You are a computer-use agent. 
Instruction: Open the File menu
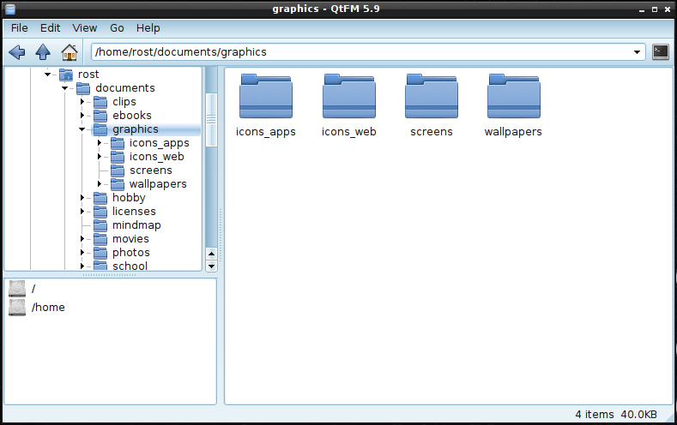pyautogui.click(x=20, y=28)
